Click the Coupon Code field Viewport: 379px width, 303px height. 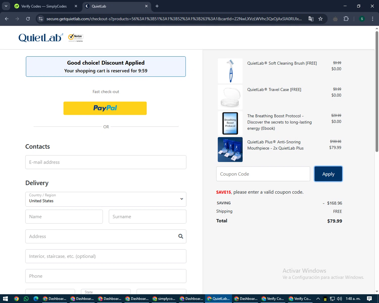[x=263, y=174]
